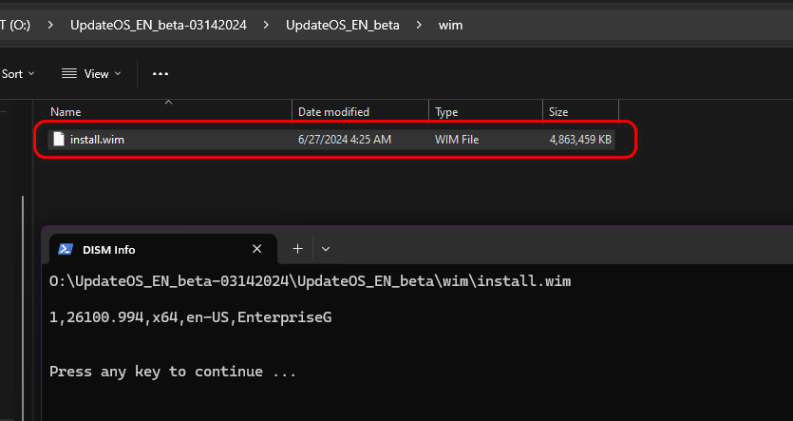This screenshot has width=793, height=421.
Task: Open the Sort dropdown
Action: pyautogui.click(x=18, y=74)
